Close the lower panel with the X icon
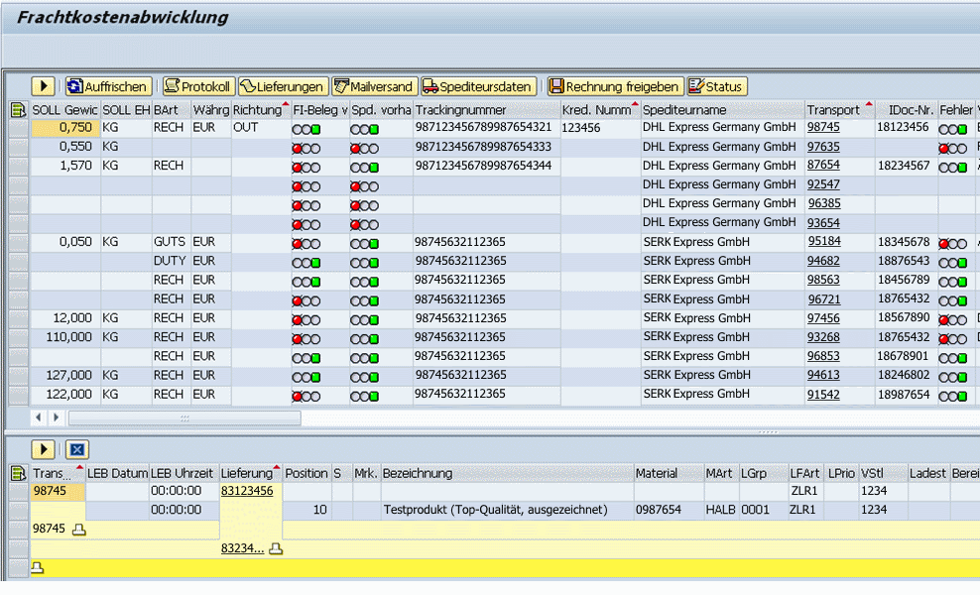Viewport: 980px width, 595px height. tap(78, 449)
